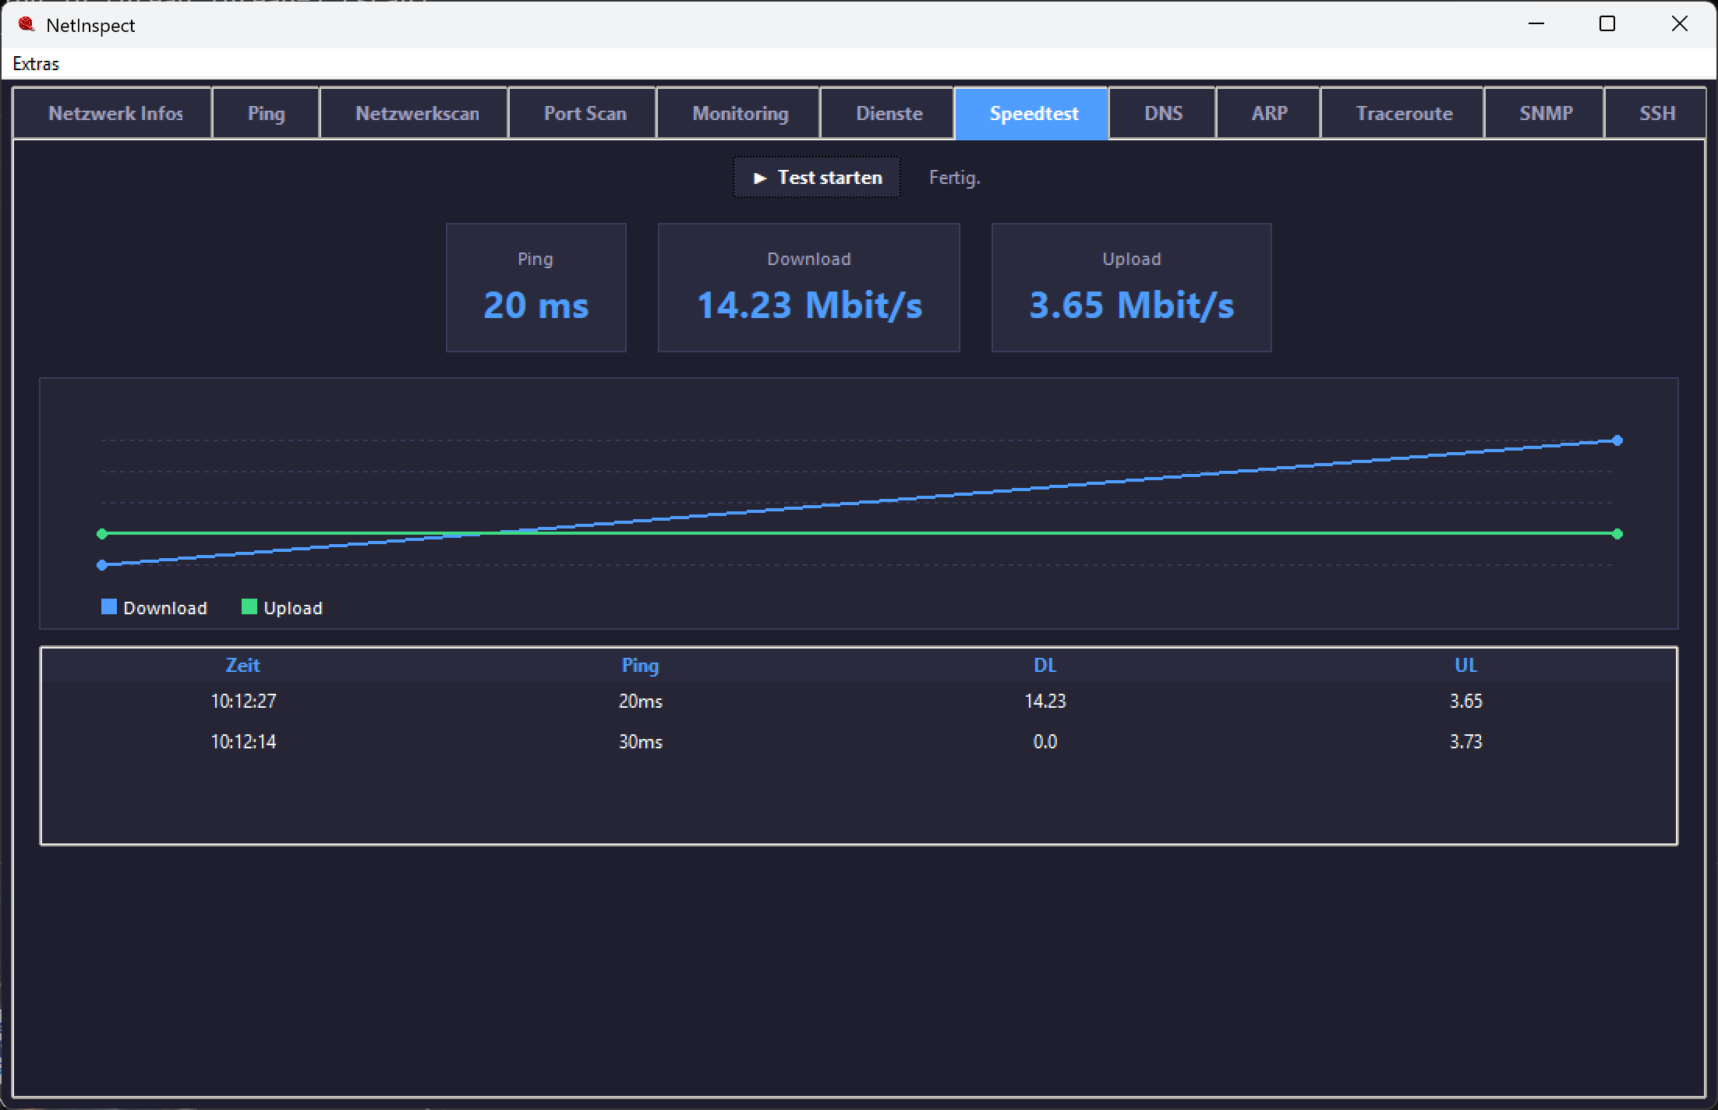Open the Ping tab
The height and width of the screenshot is (1110, 1718).
coord(267,114)
